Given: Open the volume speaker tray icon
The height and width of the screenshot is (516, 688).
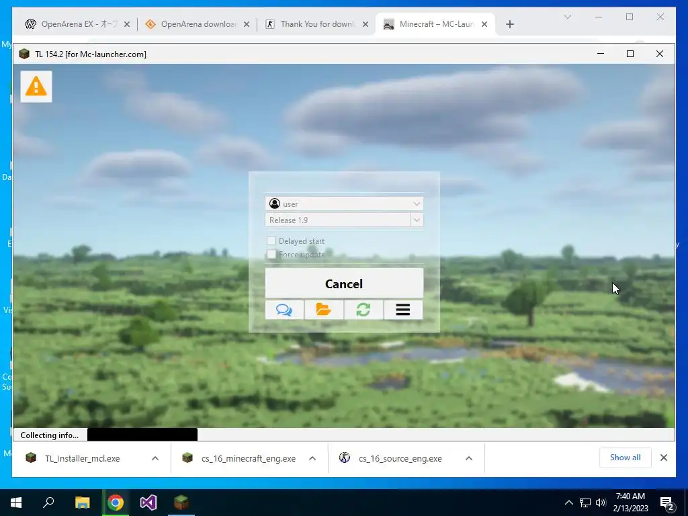Looking at the screenshot, I should point(601,503).
